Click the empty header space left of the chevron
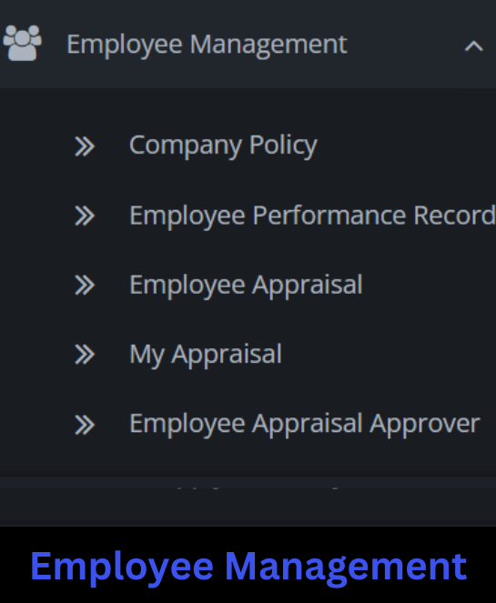Viewport: 496px width, 603px height. pyautogui.click(x=404, y=45)
